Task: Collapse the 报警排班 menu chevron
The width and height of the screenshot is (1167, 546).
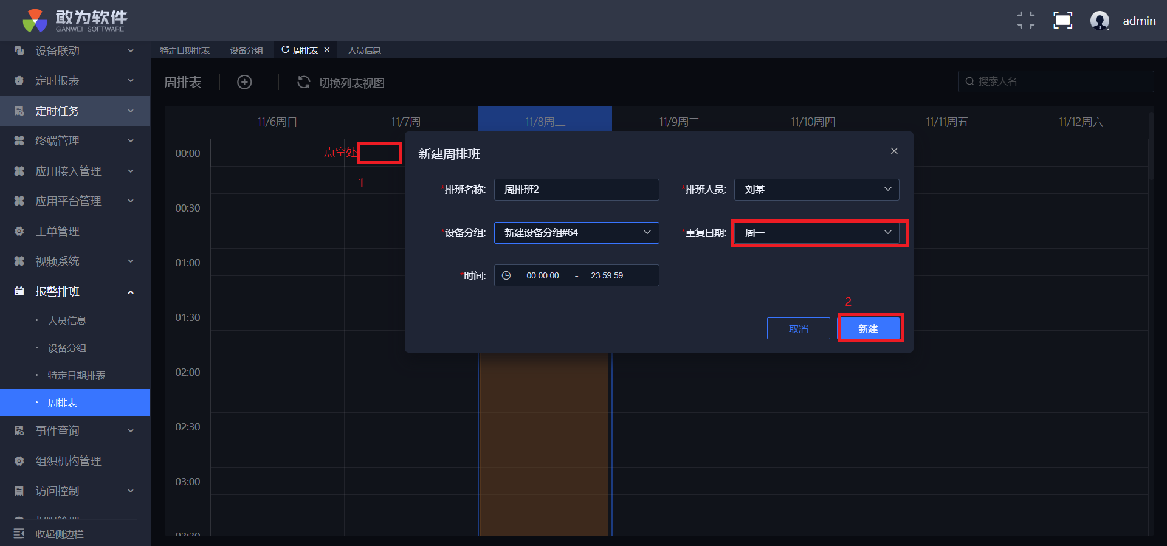Action: pos(131,292)
